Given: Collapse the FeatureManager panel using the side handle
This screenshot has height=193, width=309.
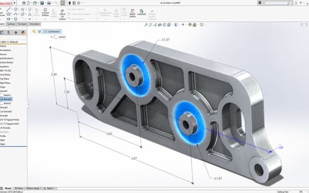Looking at the screenshot, I should (x=28, y=104).
